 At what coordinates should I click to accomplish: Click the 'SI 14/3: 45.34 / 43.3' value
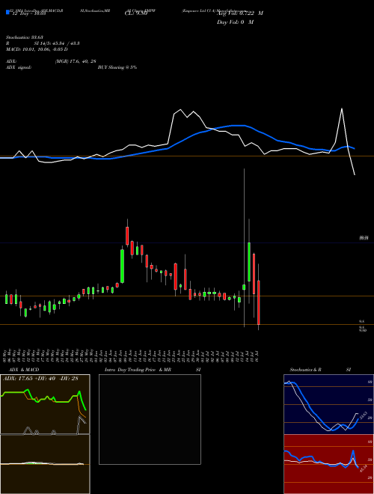57,43
